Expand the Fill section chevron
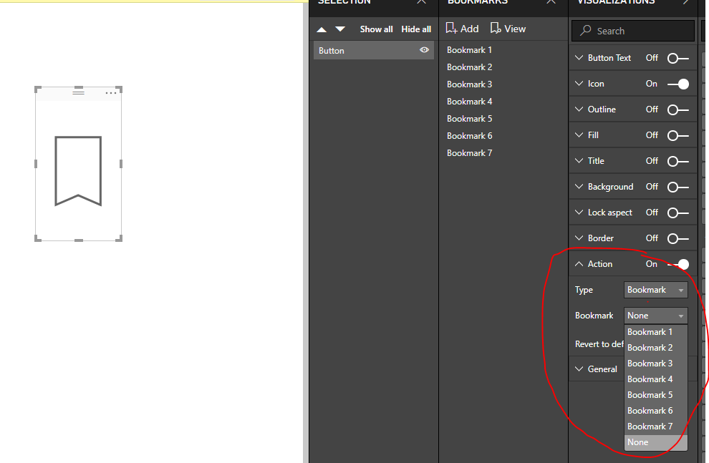This screenshot has height=463, width=709. click(579, 135)
